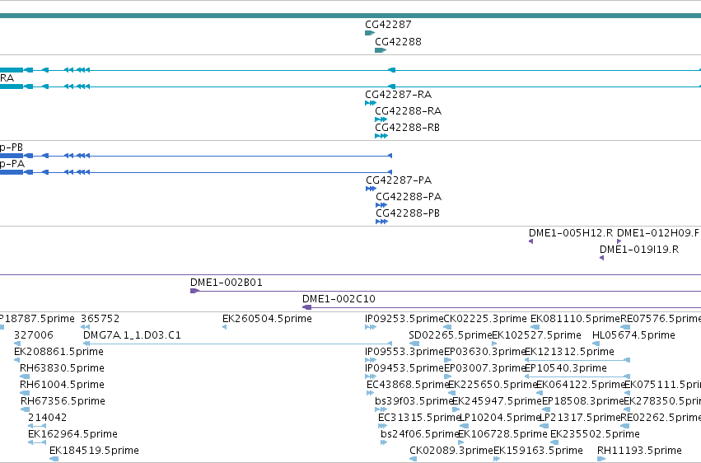Open the DMG7A.1_1.D03.C1 feature label
The height and width of the screenshot is (463, 701).
132,335
